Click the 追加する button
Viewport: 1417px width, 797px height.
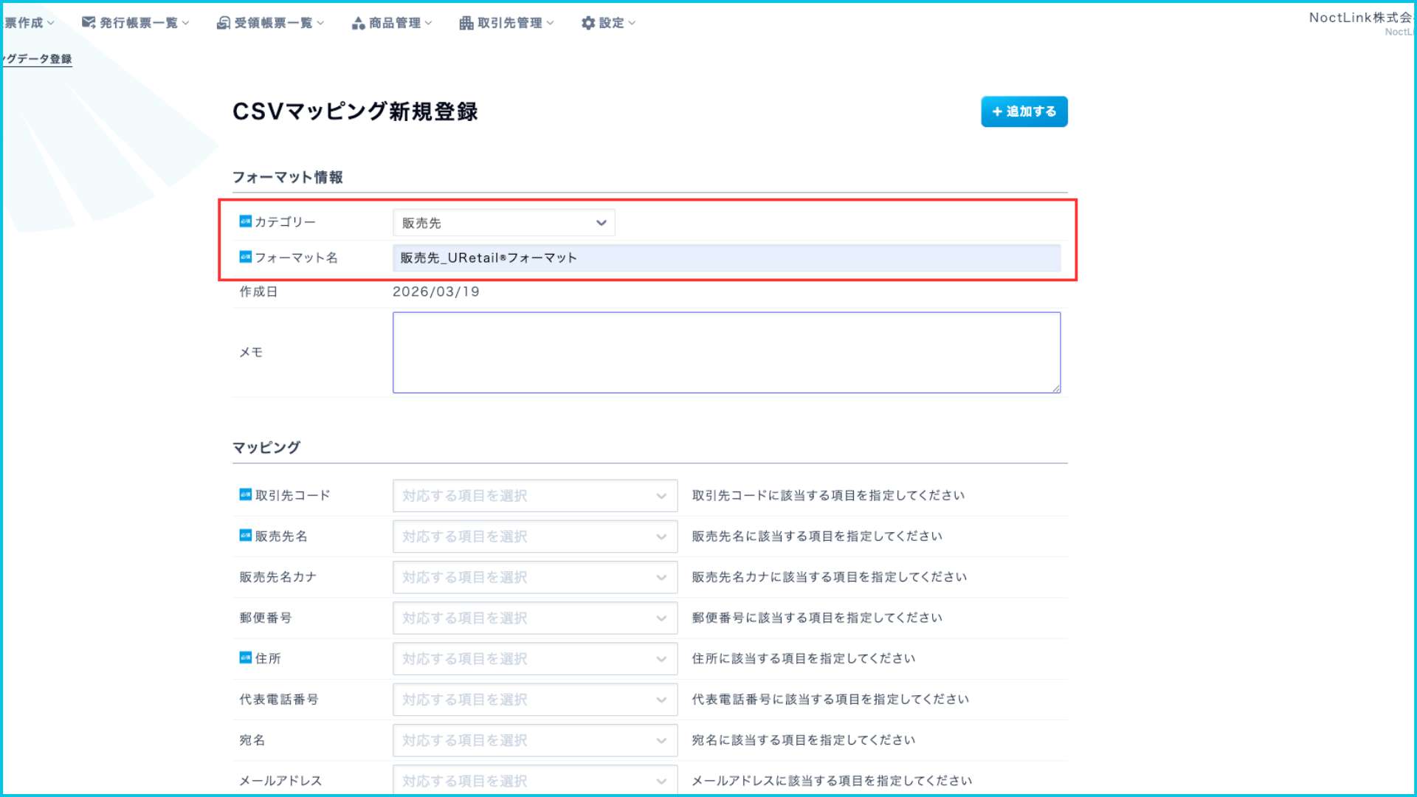pos(1024,111)
